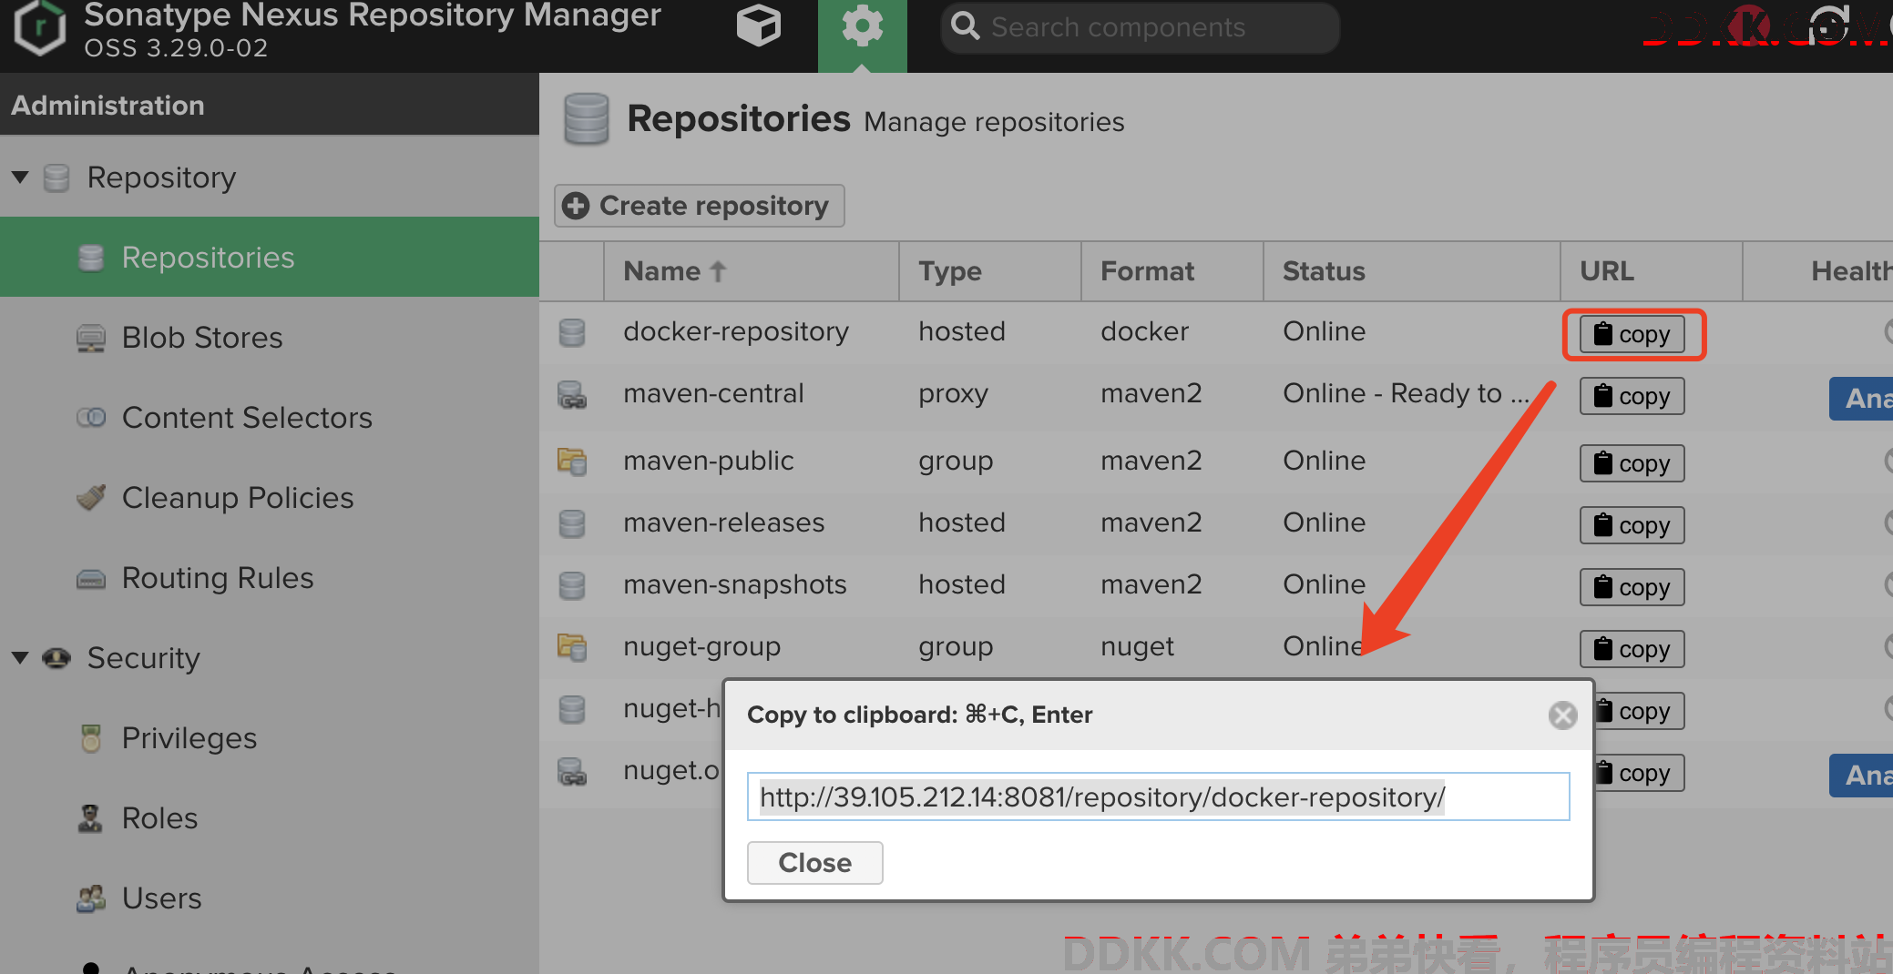This screenshot has width=1893, height=974.
Task: Click the maven-snapshots hosted icon
Action: point(572,585)
